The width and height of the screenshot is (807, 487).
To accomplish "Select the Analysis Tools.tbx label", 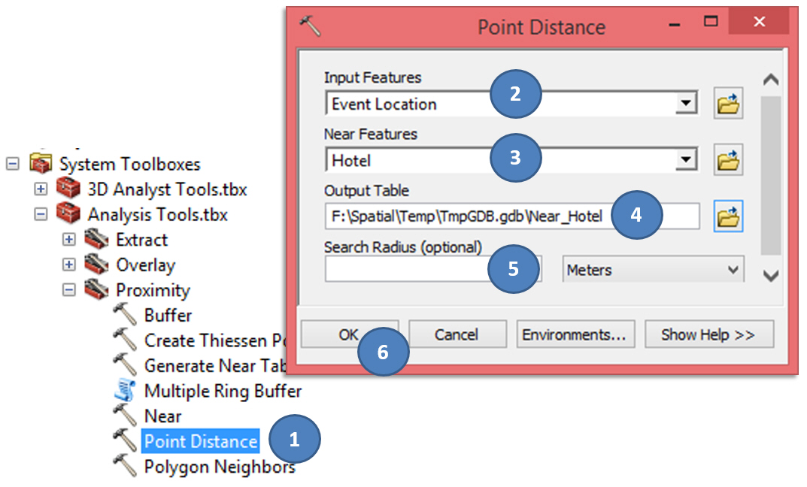I will pyautogui.click(x=157, y=214).
